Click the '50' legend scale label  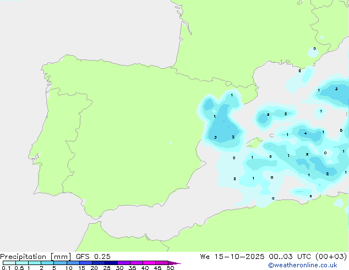pos(170,268)
